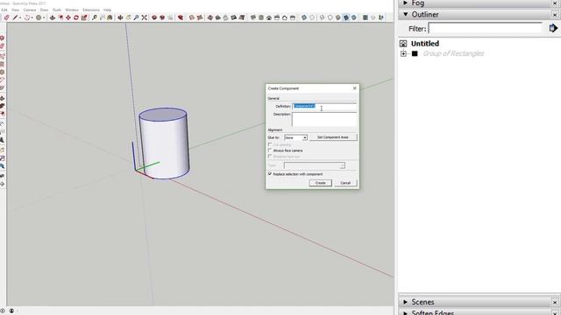
Task: Click the Outliner Filter field
Action: [x=485, y=28]
